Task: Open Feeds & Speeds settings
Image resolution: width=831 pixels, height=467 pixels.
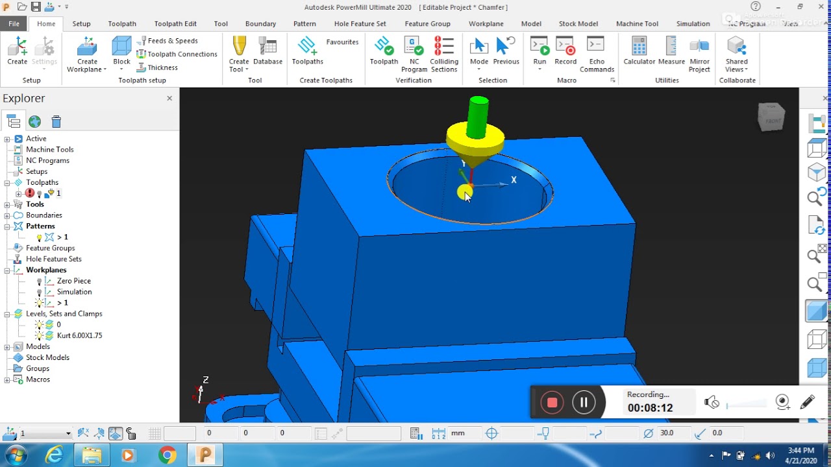Action: pyautogui.click(x=167, y=40)
